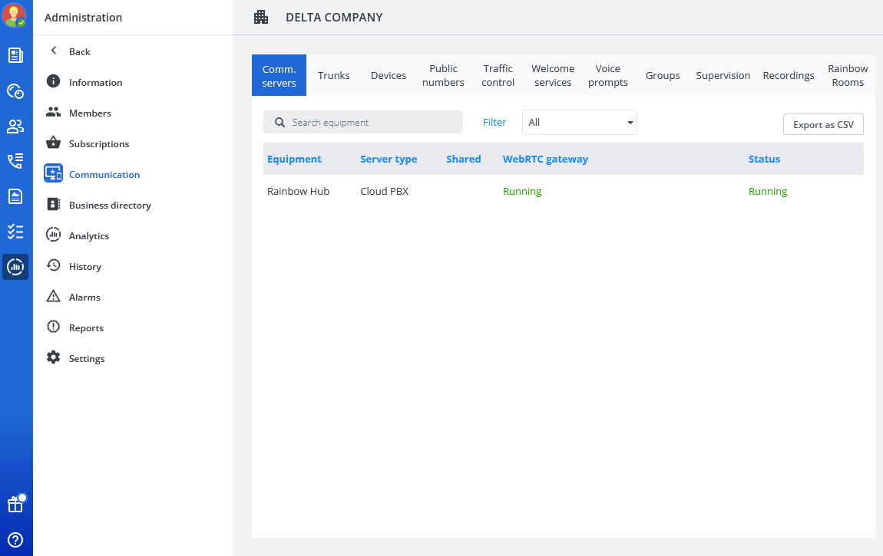The image size is (883, 556).
Task: Switch to the Trunks tab
Action: tap(334, 75)
